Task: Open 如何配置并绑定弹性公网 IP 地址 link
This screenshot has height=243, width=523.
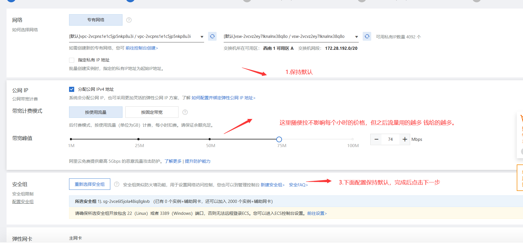Action: [x=223, y=98]
